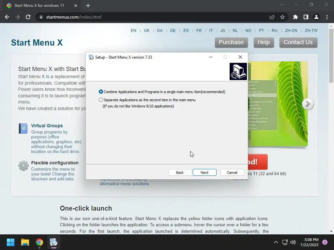Click the browser forward arrow
The image size is (334, 250).
[18, 17]
